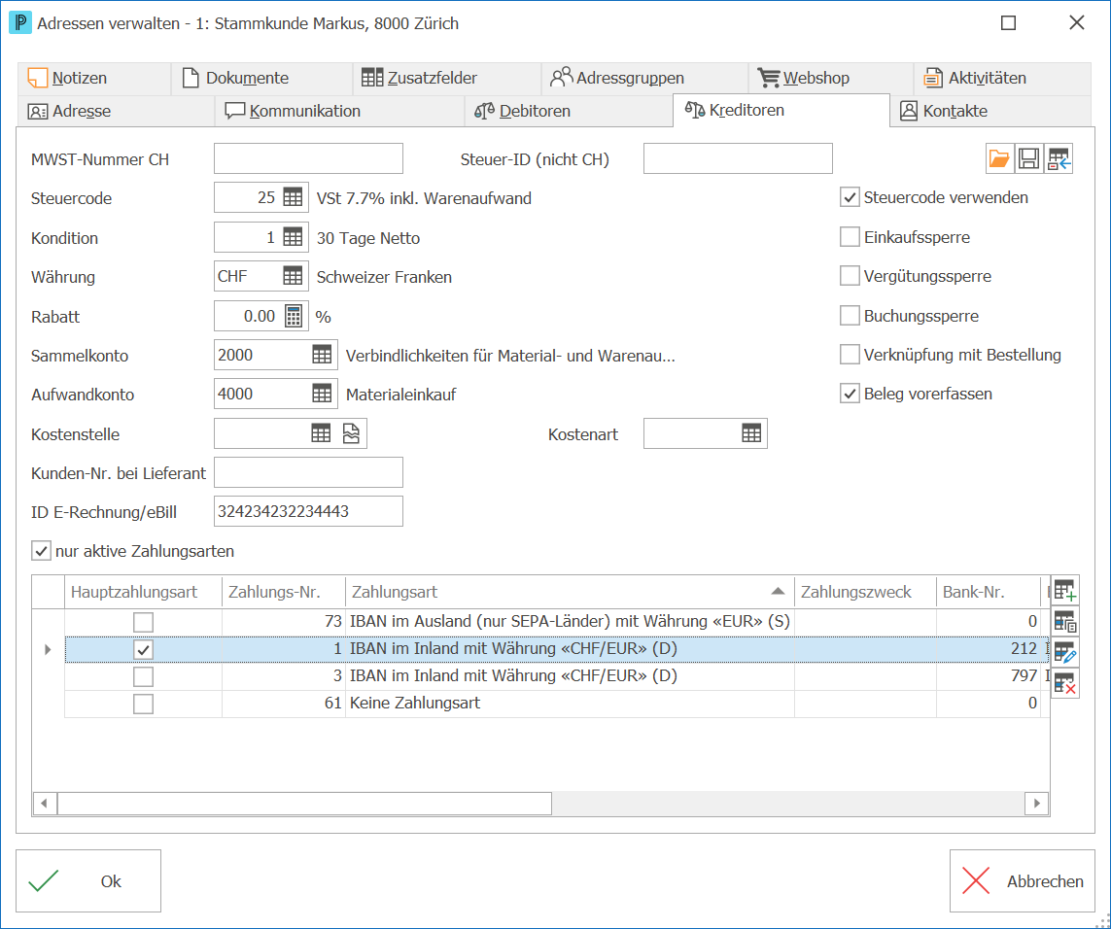
Task: Sort by the Zahlungsart column header
Action: [x=569, y=592]
